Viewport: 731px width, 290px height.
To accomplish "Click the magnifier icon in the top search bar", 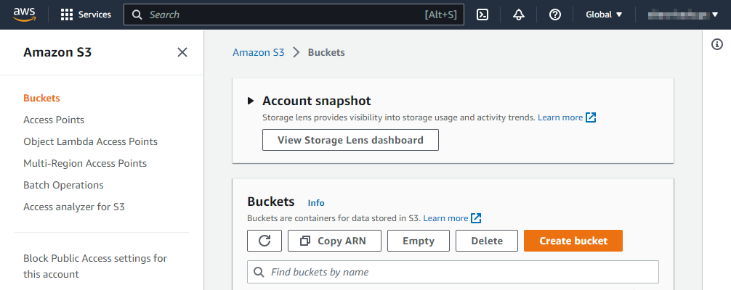I will pyautogui.click(x=137, y=14).
